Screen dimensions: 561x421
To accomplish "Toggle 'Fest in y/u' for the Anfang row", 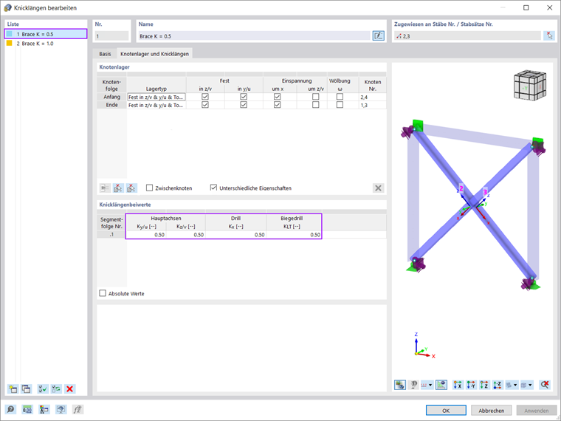I will 244,97.
